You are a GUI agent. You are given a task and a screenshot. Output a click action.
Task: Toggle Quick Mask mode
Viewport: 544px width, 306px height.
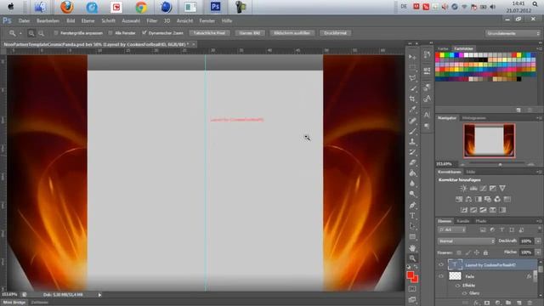click(x=412, y=289)
